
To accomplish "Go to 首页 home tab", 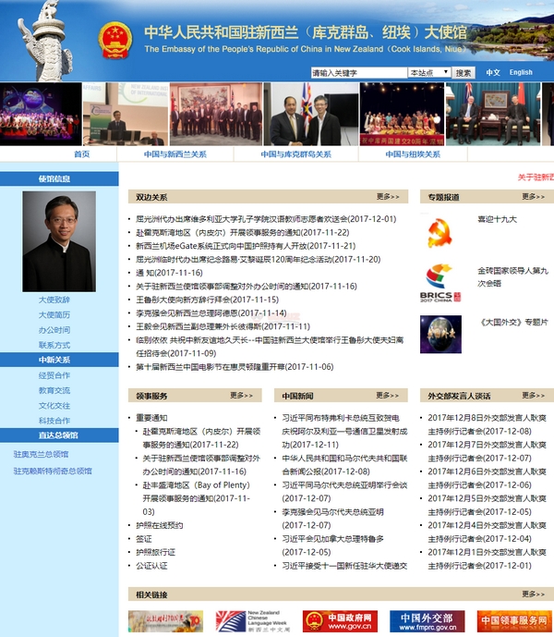I will (x=81, y=154).
